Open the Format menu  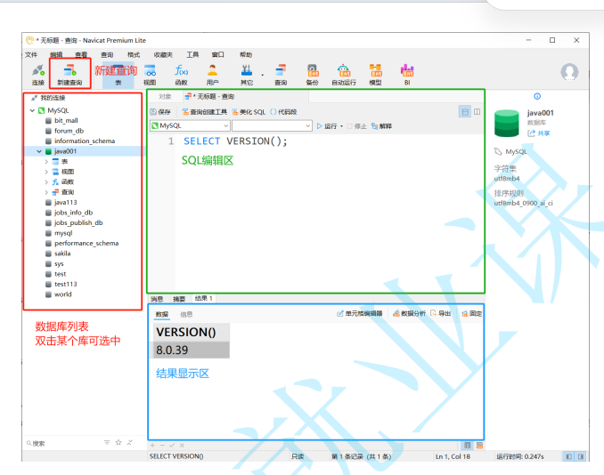[134, 54]
